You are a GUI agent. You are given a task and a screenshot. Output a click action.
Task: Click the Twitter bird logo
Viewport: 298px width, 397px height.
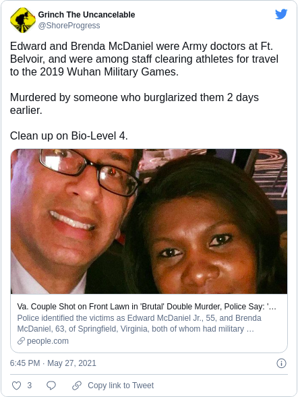(x=281, y=14)
